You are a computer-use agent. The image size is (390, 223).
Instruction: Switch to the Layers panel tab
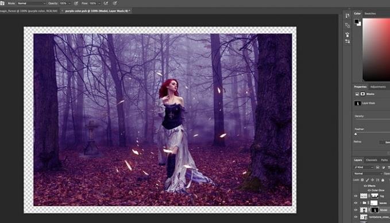click(x=358, y=160)
